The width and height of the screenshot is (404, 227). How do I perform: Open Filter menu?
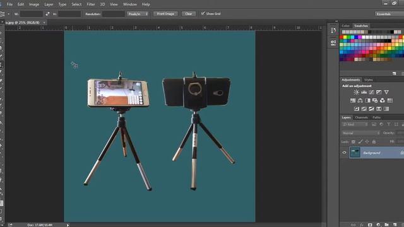[x=91, y=4]
